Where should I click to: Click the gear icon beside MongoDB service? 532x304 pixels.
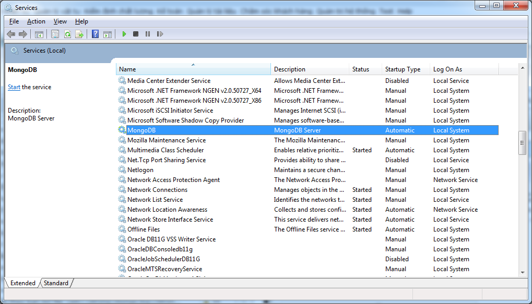tap(122, 130)
